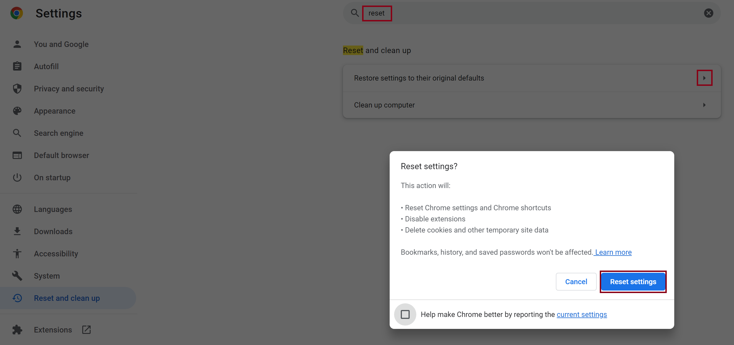The width and height of the screenshot is (734, 345).
Task: Click the Appearance palette icon
Action: 17,111
